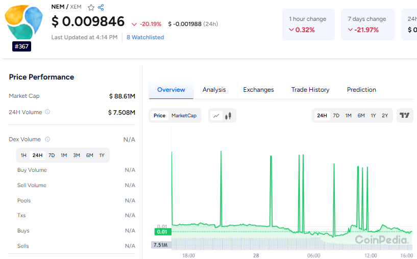
Task: Click the Buys row label
Action: tap(23, 231)
